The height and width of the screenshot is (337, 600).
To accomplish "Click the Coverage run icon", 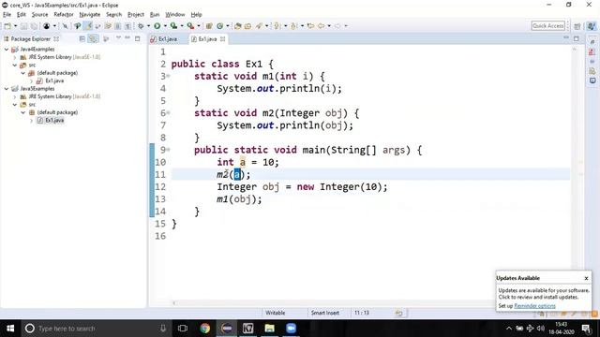I will point(173,26).
